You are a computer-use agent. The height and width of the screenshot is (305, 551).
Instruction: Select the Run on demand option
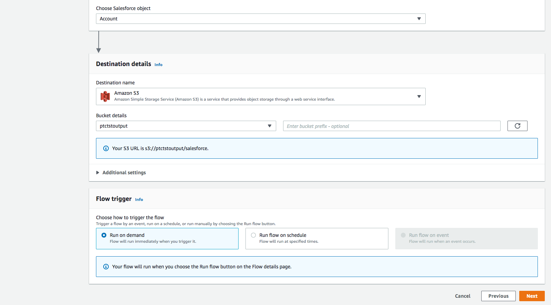pos(104,235)
